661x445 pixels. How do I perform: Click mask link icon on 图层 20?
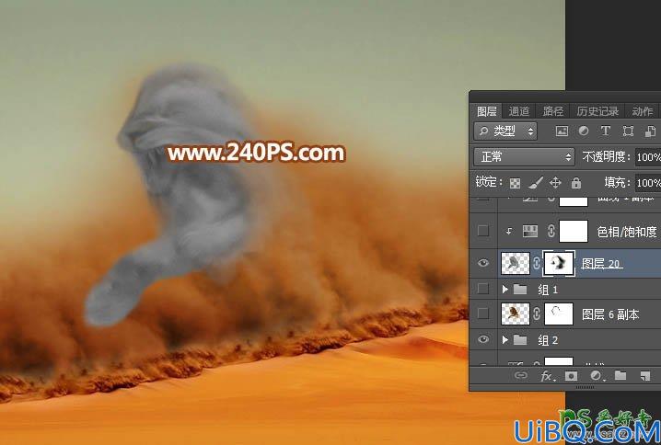pos(536,264)
